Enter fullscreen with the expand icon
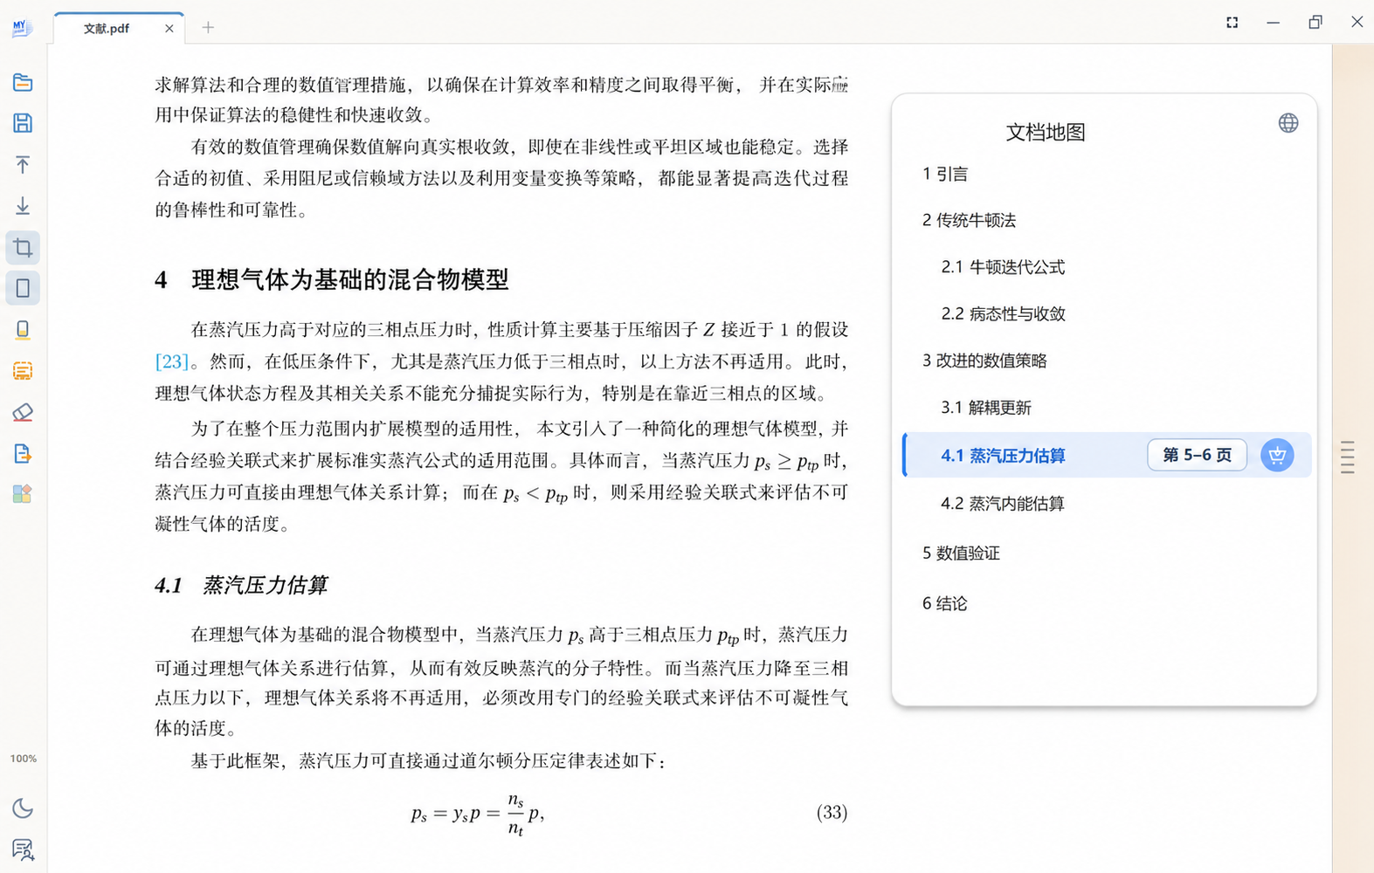The image size is (1374, 873). pos(1232,23)
